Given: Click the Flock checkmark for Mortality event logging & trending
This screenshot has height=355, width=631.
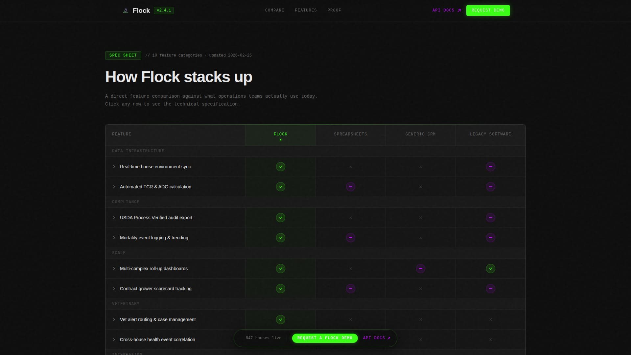Looking at the screenshot, I should [x=280, y=238].
